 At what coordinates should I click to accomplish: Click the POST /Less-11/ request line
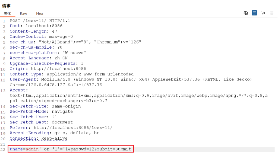click(40, 21)
